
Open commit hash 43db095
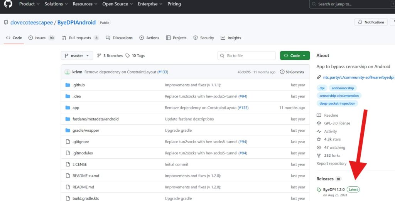(244, 72)
